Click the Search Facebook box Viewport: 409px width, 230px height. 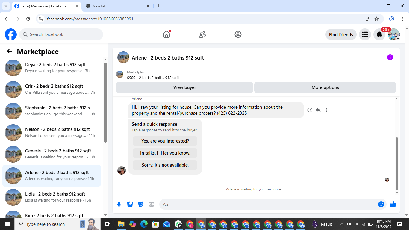pyautogui.click(x=61, y=34)
